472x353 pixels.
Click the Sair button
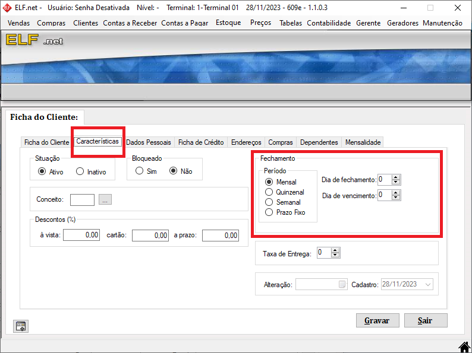pos(426,320)
